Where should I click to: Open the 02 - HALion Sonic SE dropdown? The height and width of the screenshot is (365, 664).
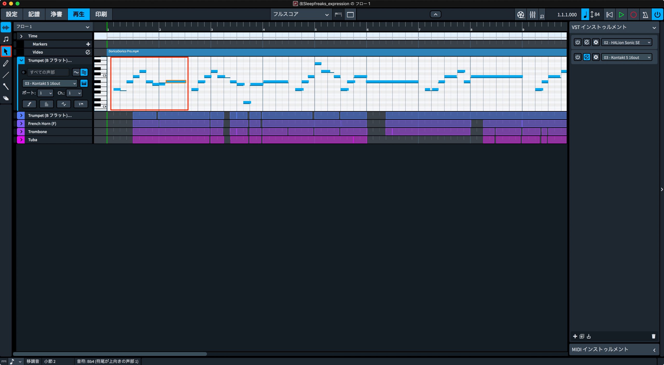[x=627, y=42]
